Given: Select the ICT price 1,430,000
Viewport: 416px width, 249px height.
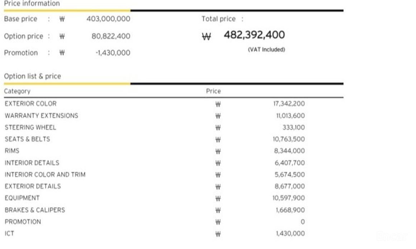Looking at the screenshot, I should tap(290, 234).
